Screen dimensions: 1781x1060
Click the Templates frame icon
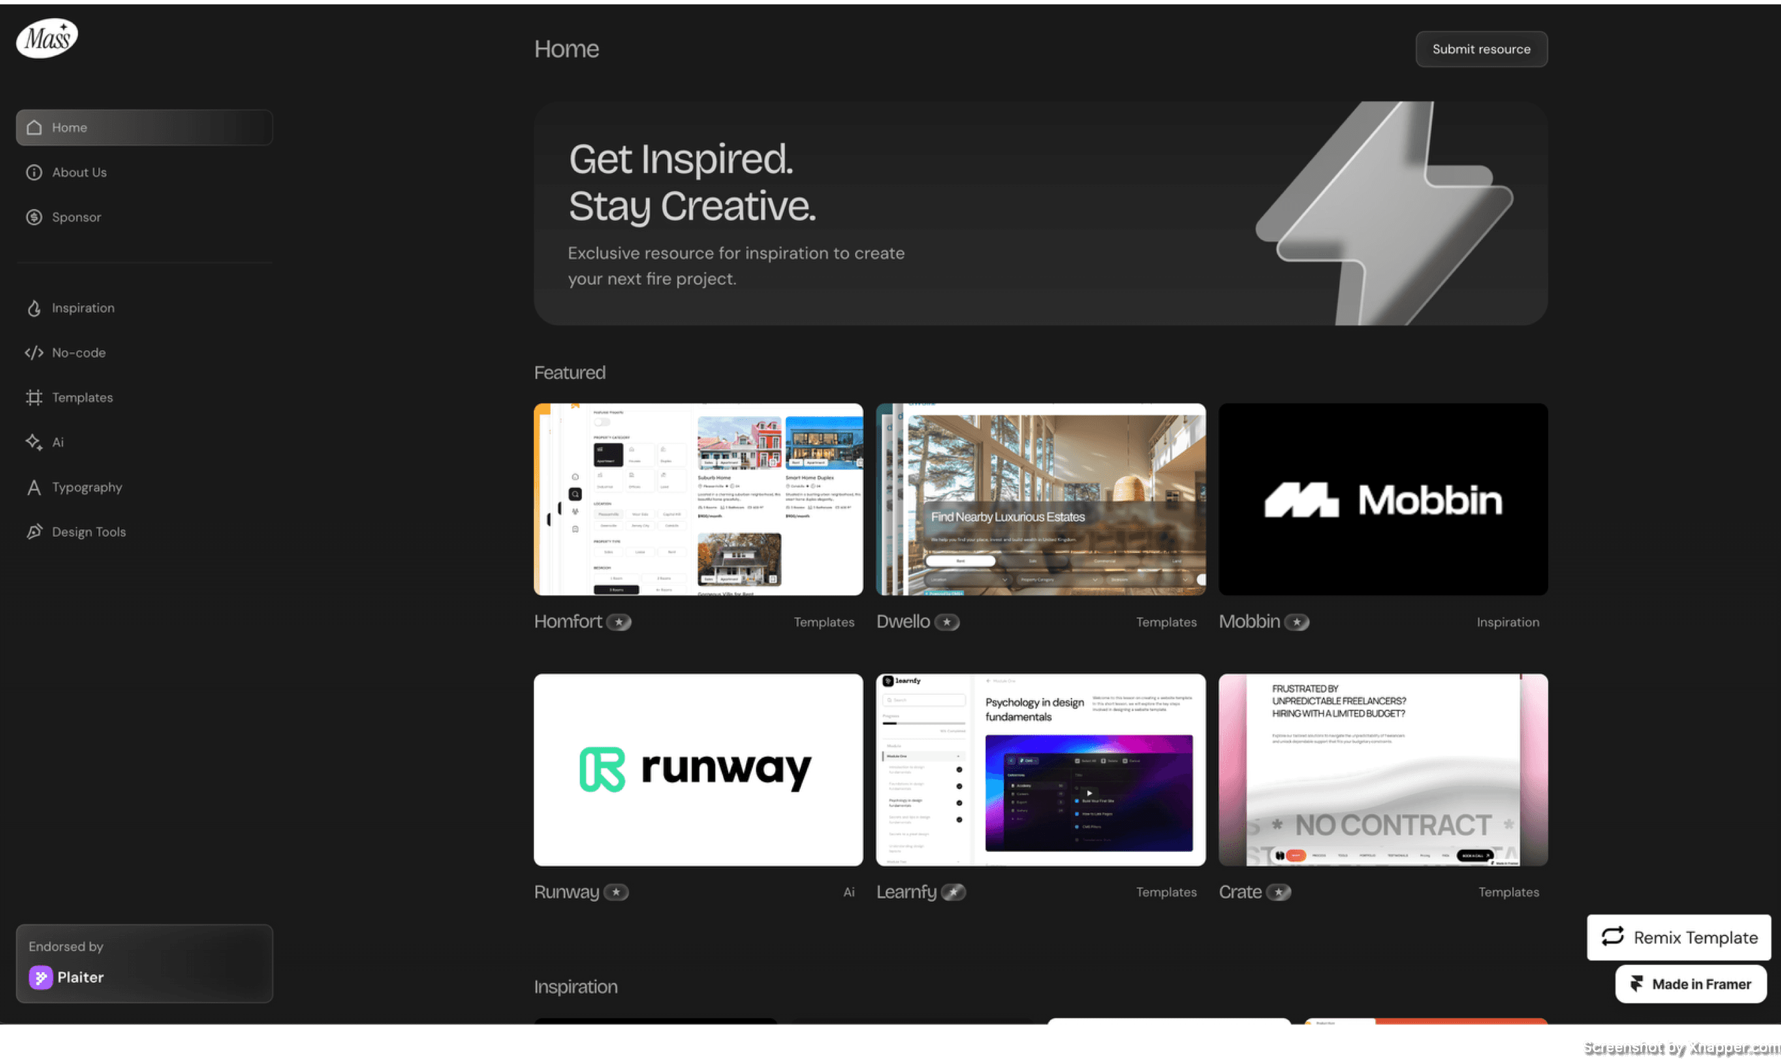(x=34, y=397)
